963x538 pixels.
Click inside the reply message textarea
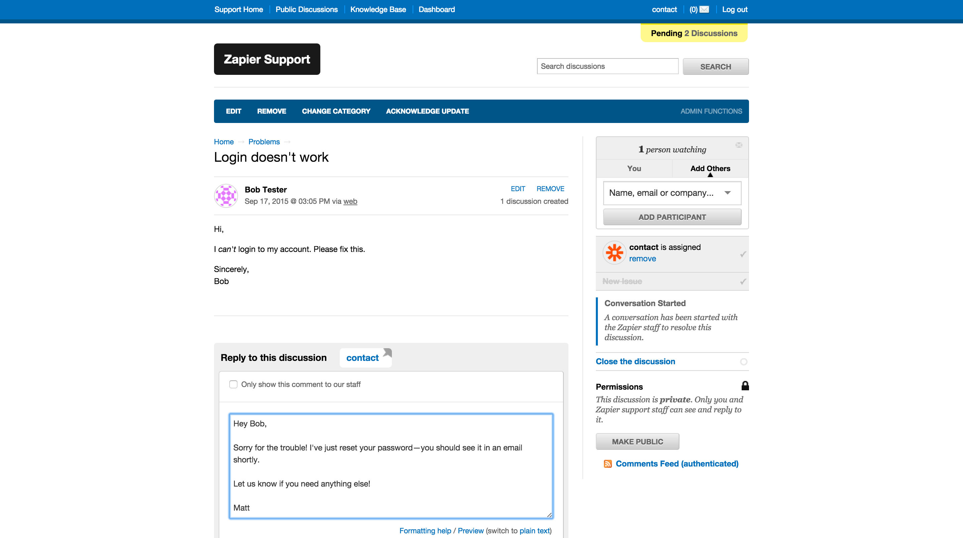(391, 465)
